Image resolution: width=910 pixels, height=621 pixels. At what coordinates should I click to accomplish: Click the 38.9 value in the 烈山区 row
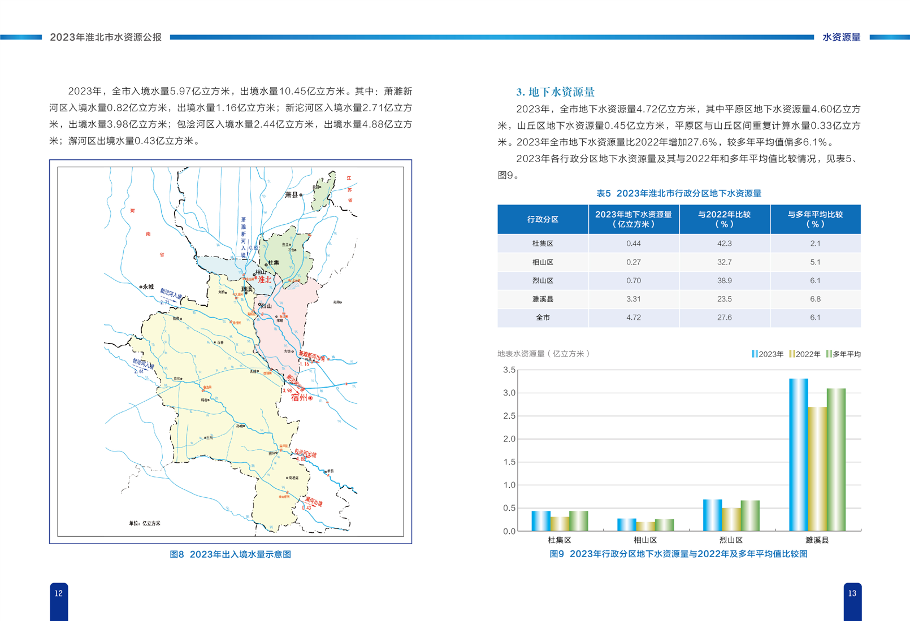coord(725,281)
